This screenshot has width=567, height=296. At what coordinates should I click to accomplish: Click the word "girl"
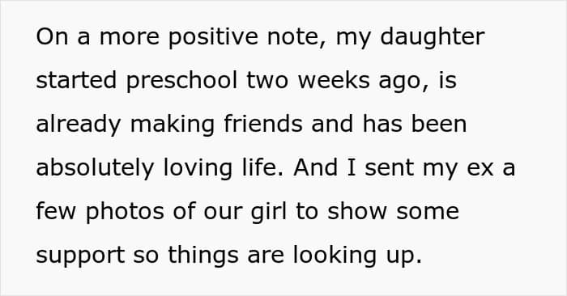point(269,212)
